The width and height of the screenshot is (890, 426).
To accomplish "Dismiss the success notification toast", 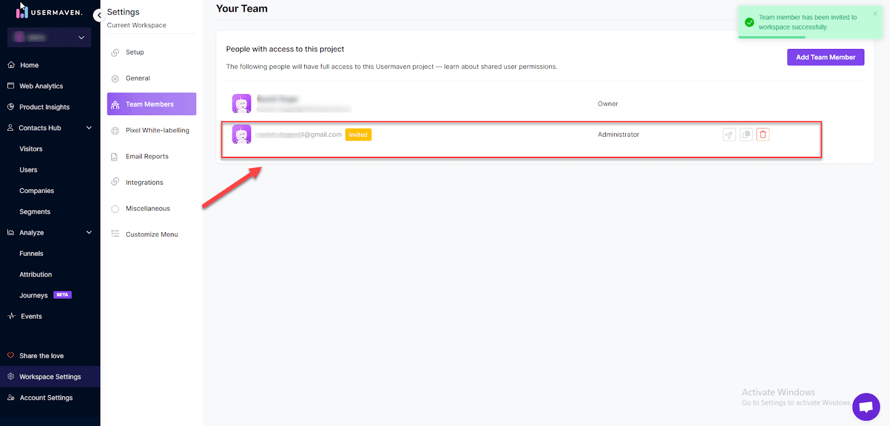I will (x=875, y=14).
